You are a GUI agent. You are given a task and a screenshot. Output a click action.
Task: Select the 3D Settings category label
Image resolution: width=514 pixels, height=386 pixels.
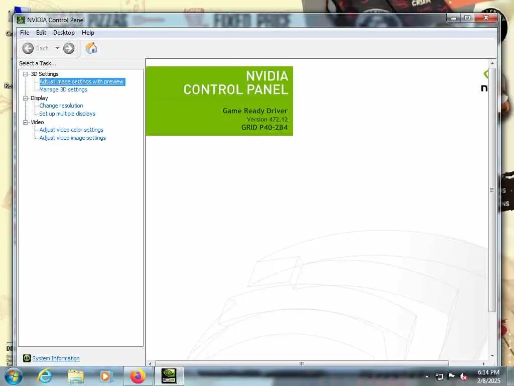(x=45, y=74)
